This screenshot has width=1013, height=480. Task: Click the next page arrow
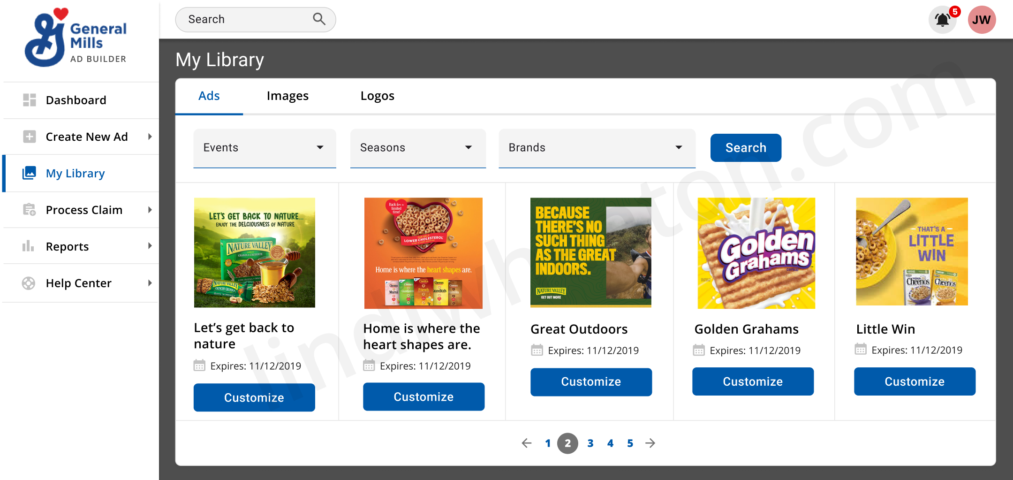pos(650,443)
